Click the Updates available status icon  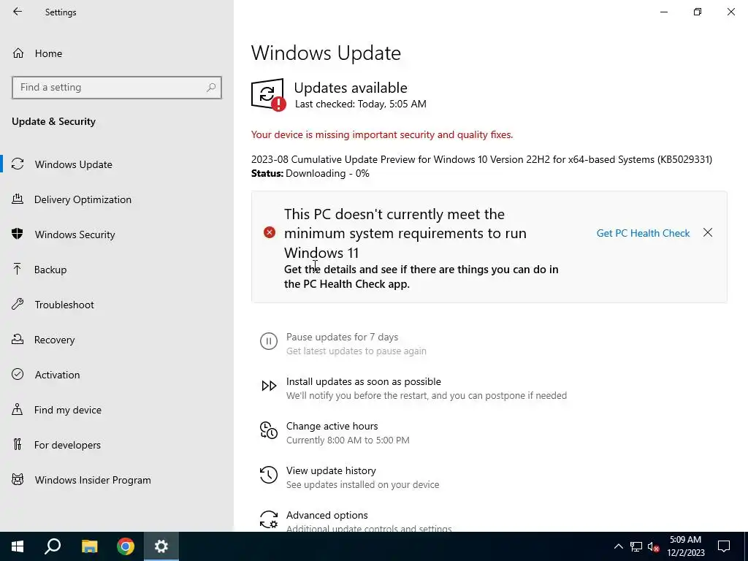[268, 94]
